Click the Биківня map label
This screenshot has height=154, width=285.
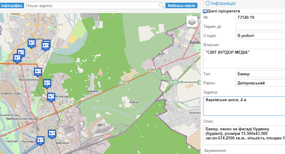tap(92, 91)
